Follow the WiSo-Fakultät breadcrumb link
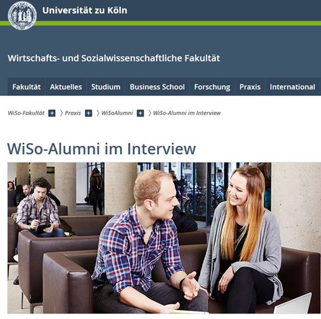The height and width of the screenshot is (319, 321). (x=26, y=113)
